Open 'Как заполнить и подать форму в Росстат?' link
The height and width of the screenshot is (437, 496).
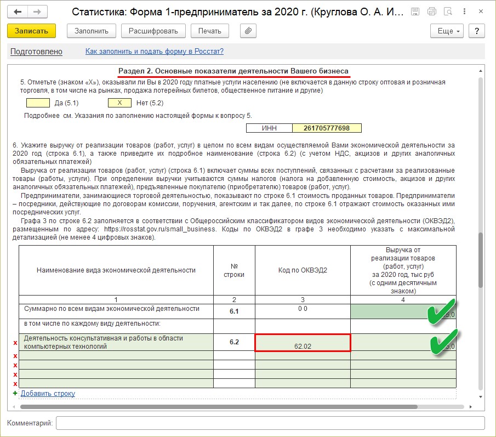tap(155, 51)
